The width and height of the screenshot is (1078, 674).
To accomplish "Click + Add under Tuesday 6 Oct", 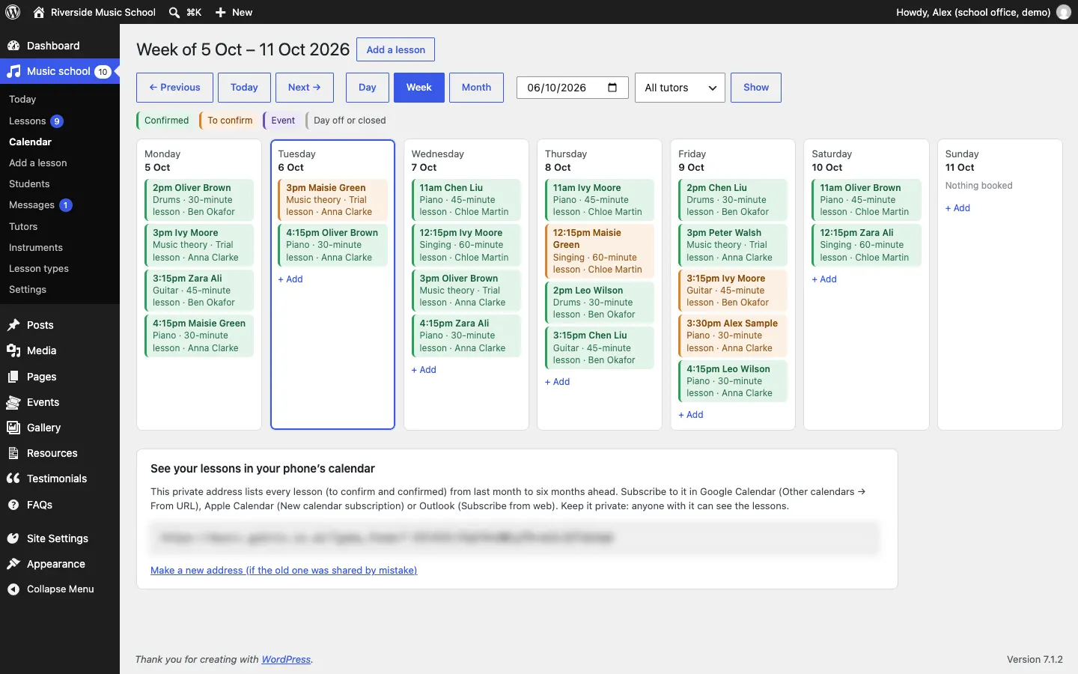I will click(290, 279).
